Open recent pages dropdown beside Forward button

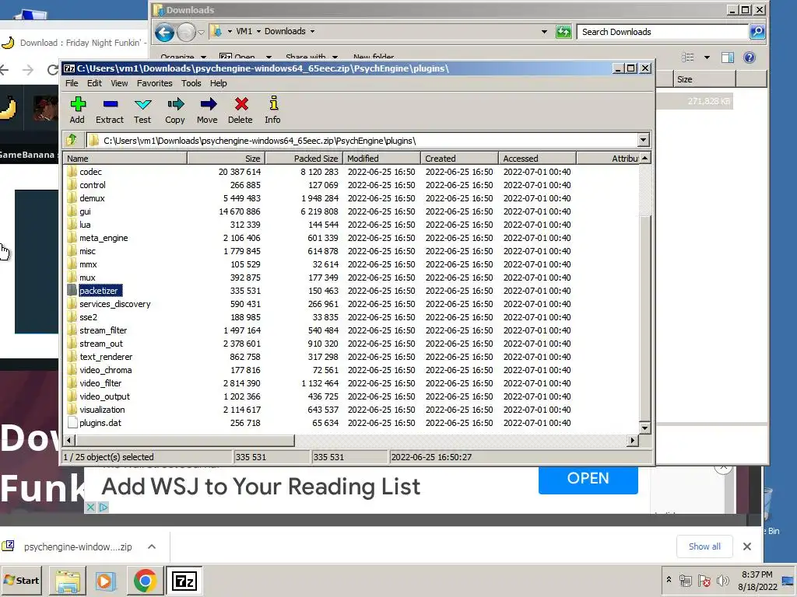[x=201, y=33]
